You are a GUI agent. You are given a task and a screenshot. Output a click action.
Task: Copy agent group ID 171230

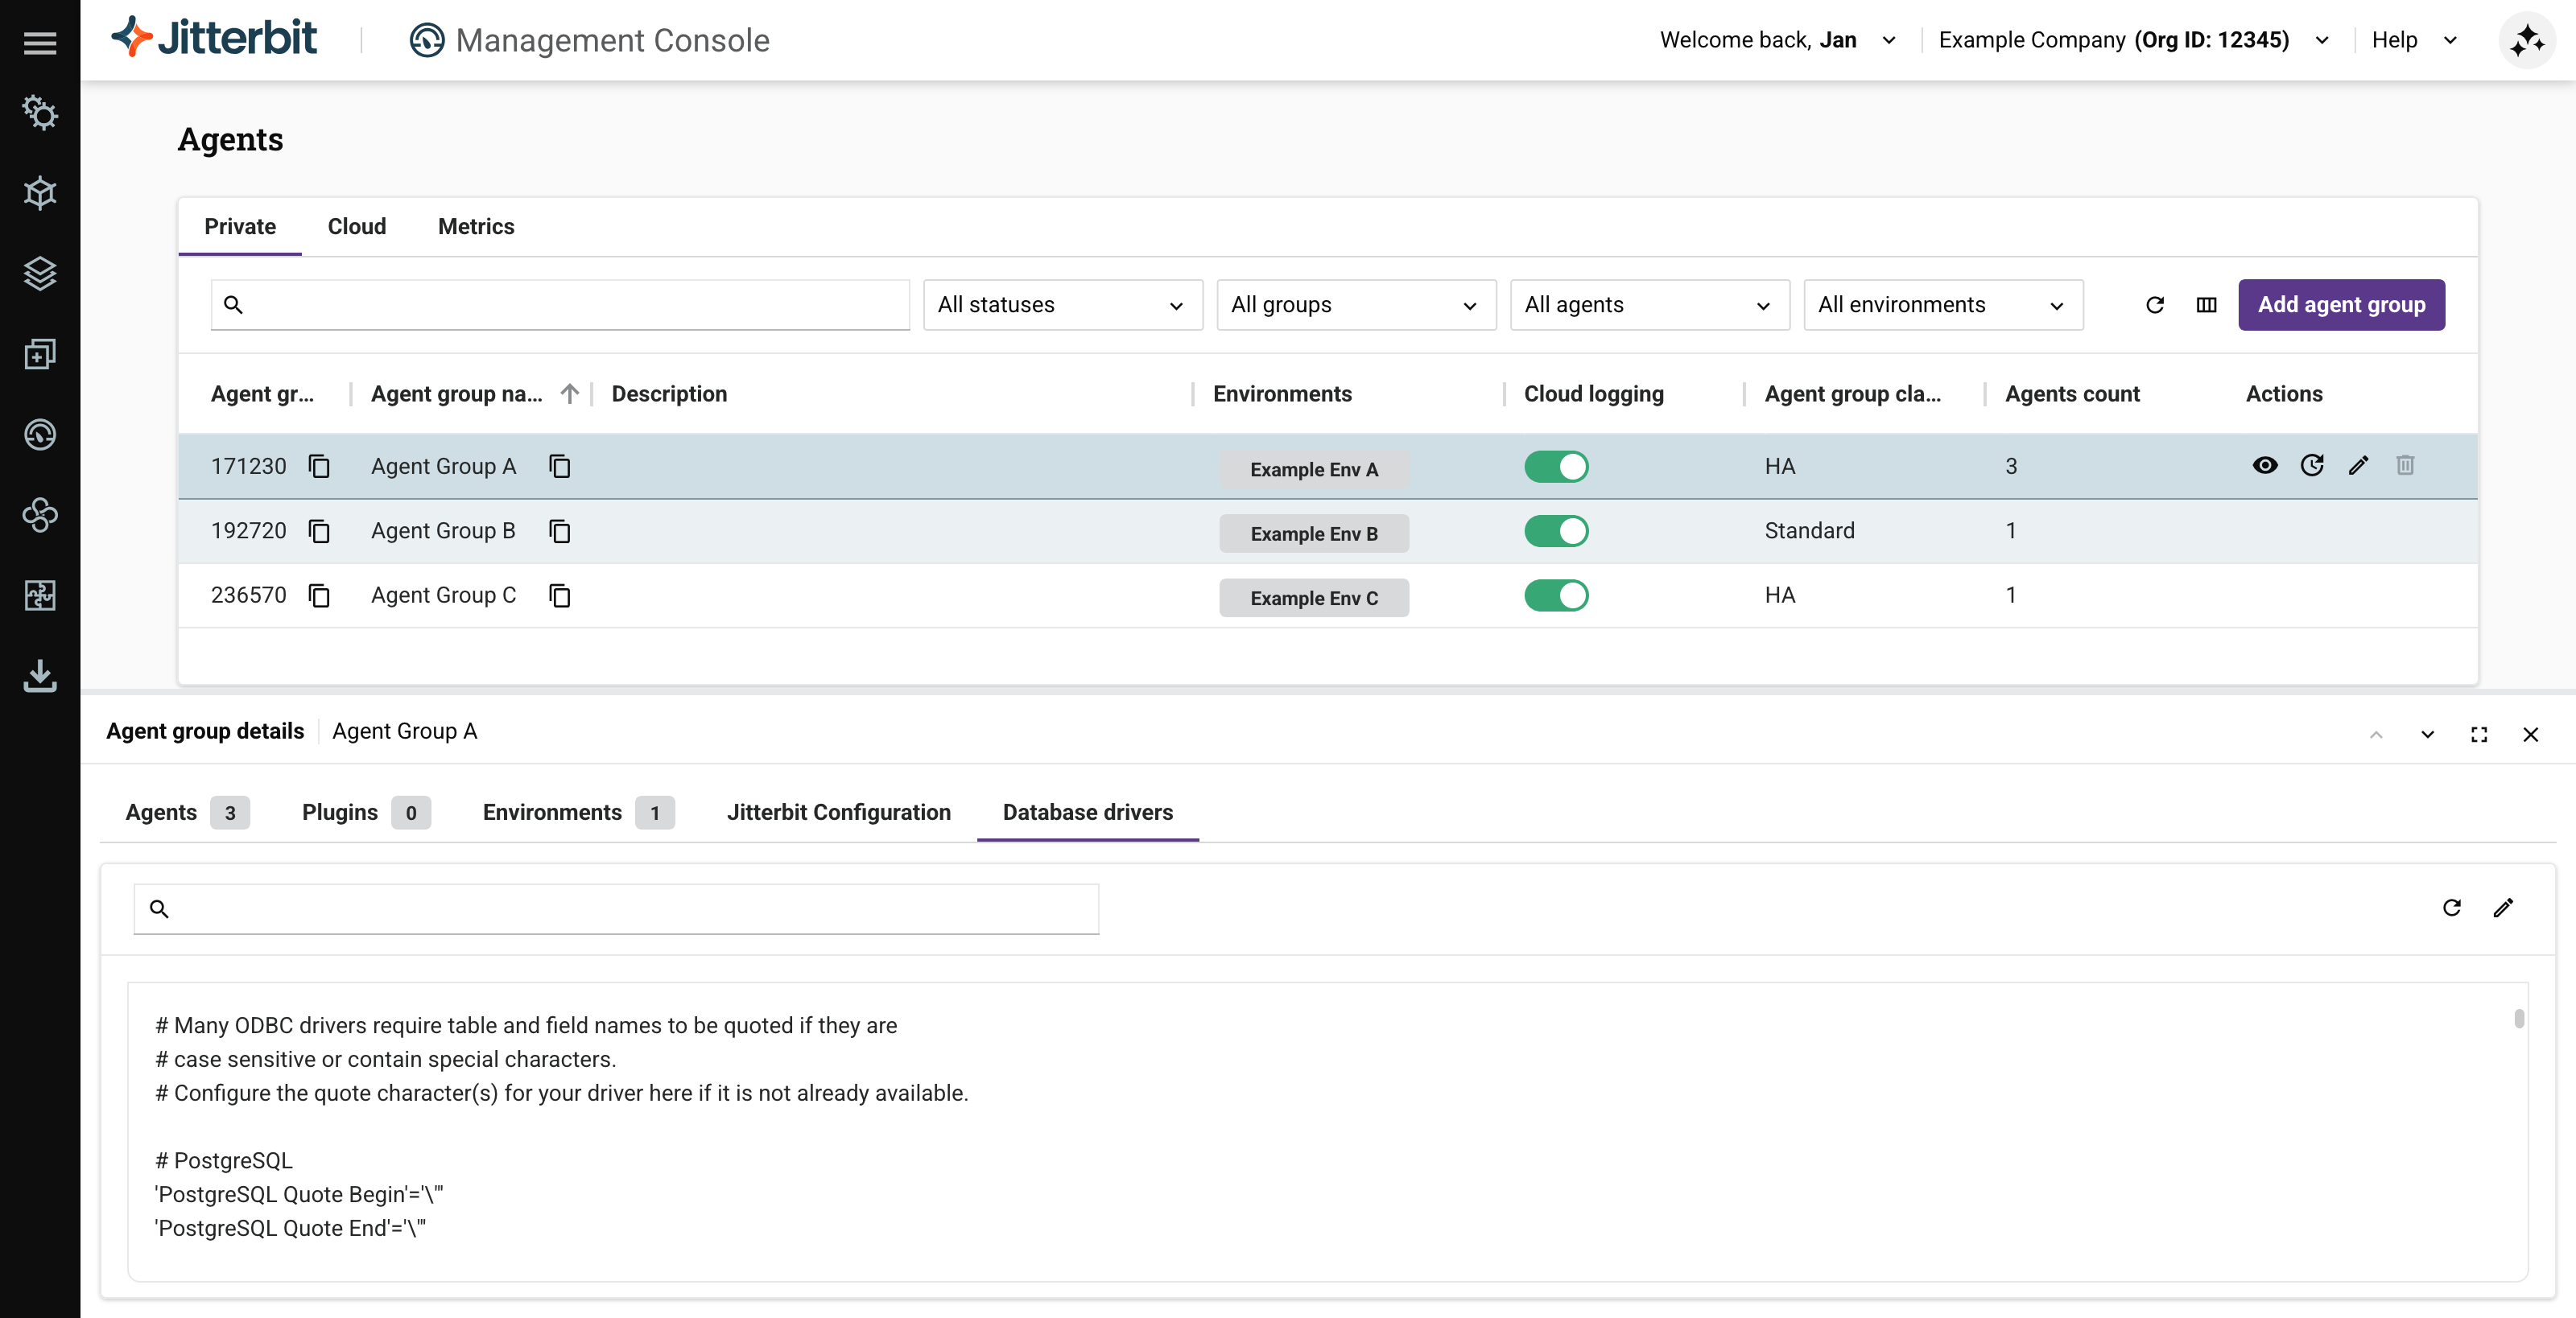point(319,467)
